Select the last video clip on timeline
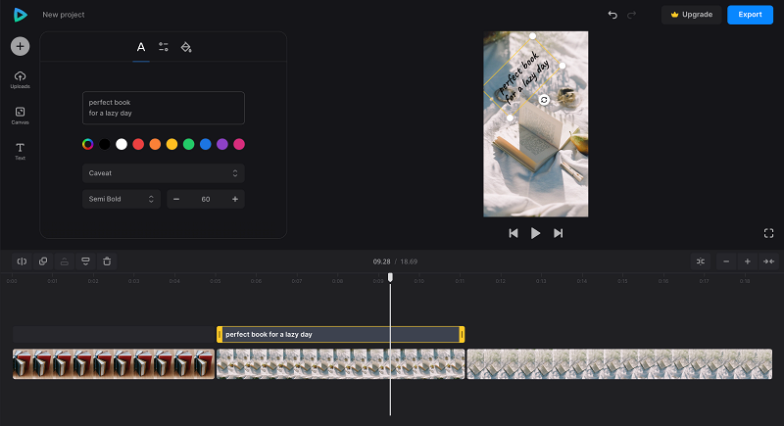 pyautogui.click(x=619, y=364)
